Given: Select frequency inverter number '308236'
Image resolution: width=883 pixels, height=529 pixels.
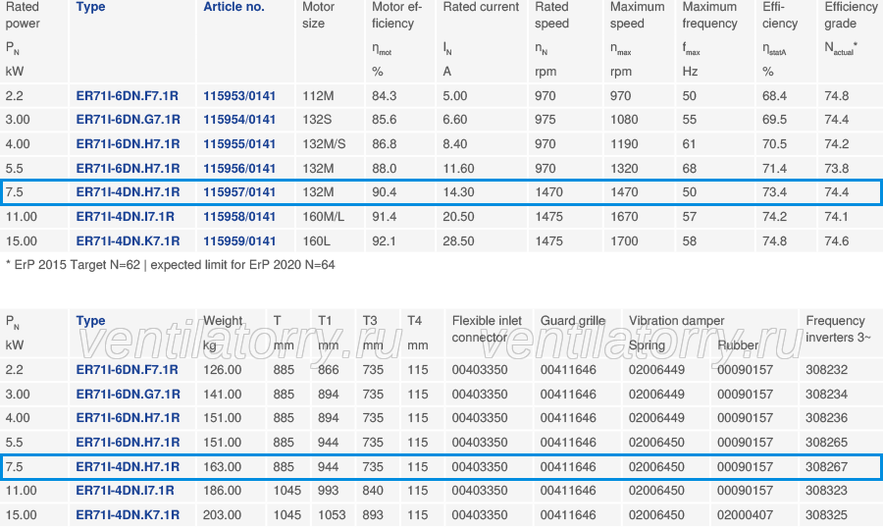Looking at the screenshot, I should click(827, 418).
